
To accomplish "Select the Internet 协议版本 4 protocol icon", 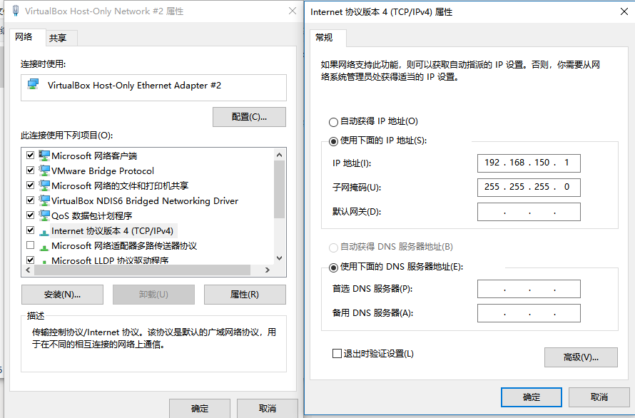I will pos(44,232).
